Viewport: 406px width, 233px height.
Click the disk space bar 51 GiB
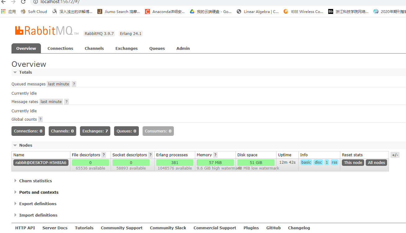(x=256, y=162)
